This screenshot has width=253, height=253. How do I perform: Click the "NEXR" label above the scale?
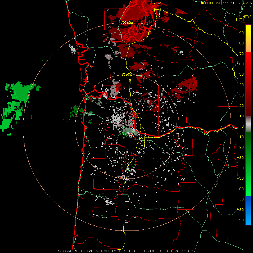coord(247,17)
